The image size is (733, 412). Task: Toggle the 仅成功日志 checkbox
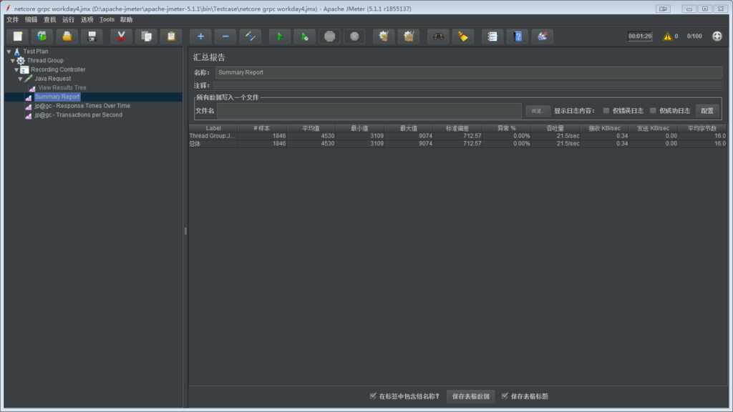click(x=653, y=111)
